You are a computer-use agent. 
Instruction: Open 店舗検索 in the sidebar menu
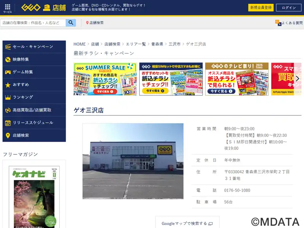pyautogui.click(x=34, y=135)
